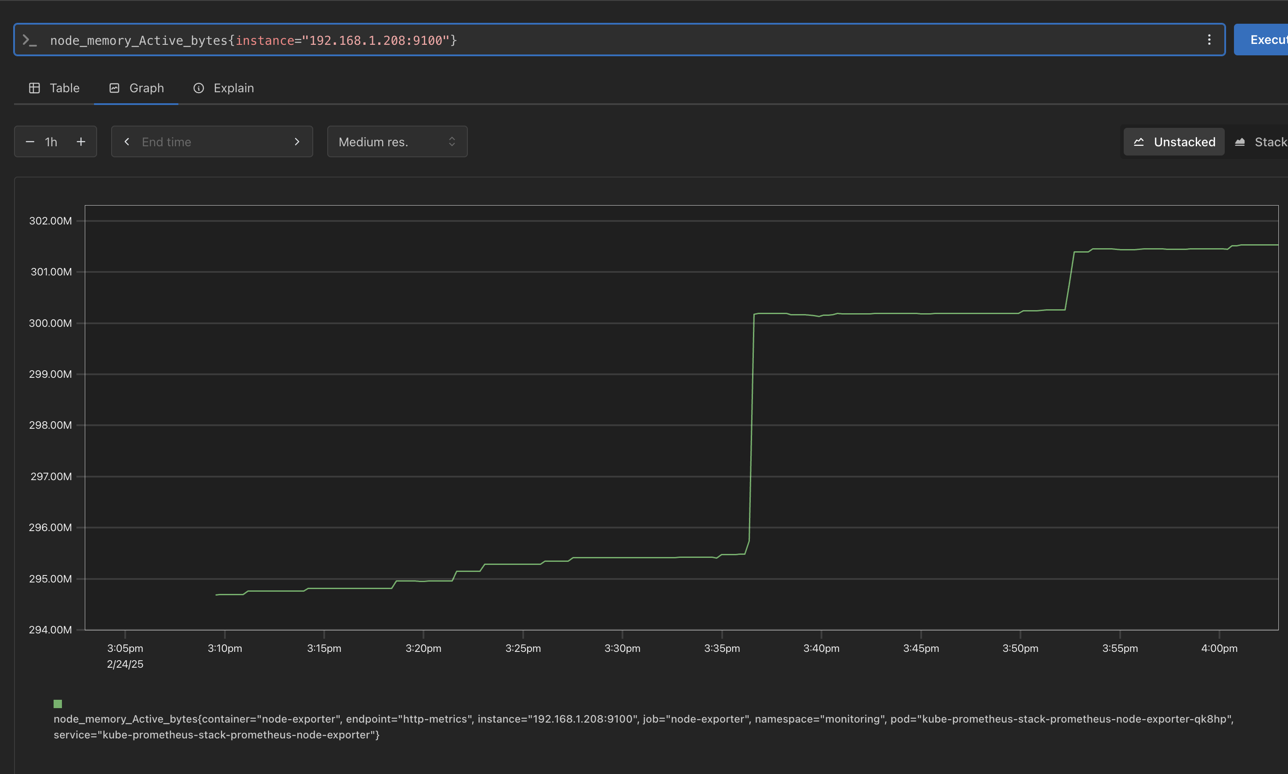Increase time range with plus icon

(81, 142)
